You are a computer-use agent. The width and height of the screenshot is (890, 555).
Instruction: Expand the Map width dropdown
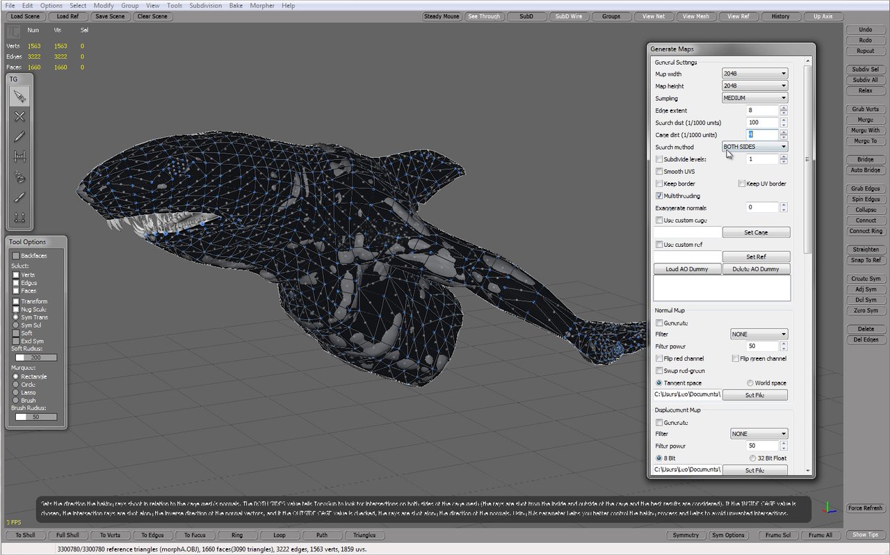(754, 74)
